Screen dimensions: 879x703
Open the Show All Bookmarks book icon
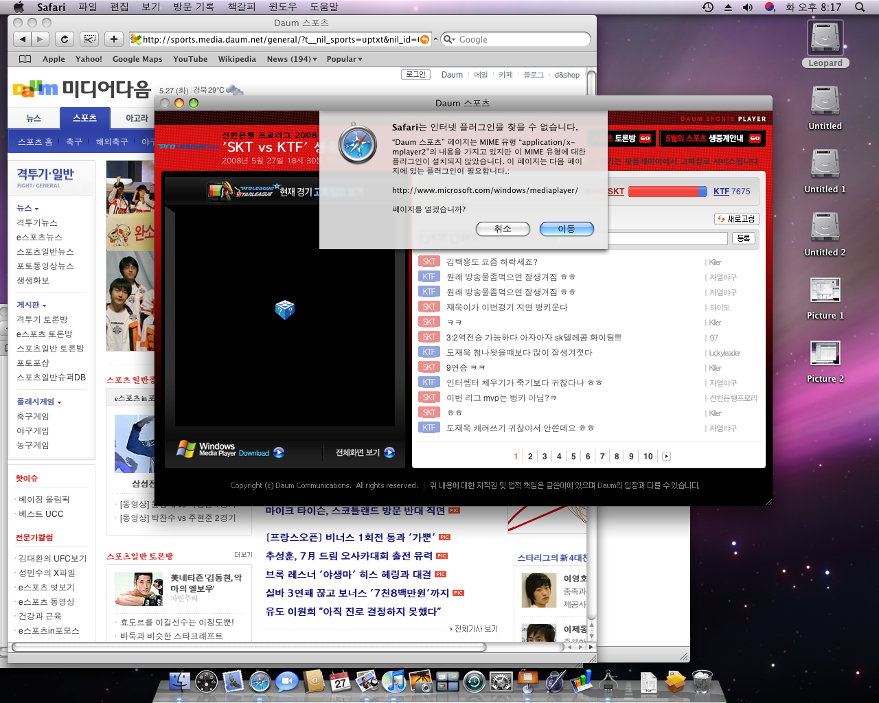pyautogui.click(x=25, y=59)
